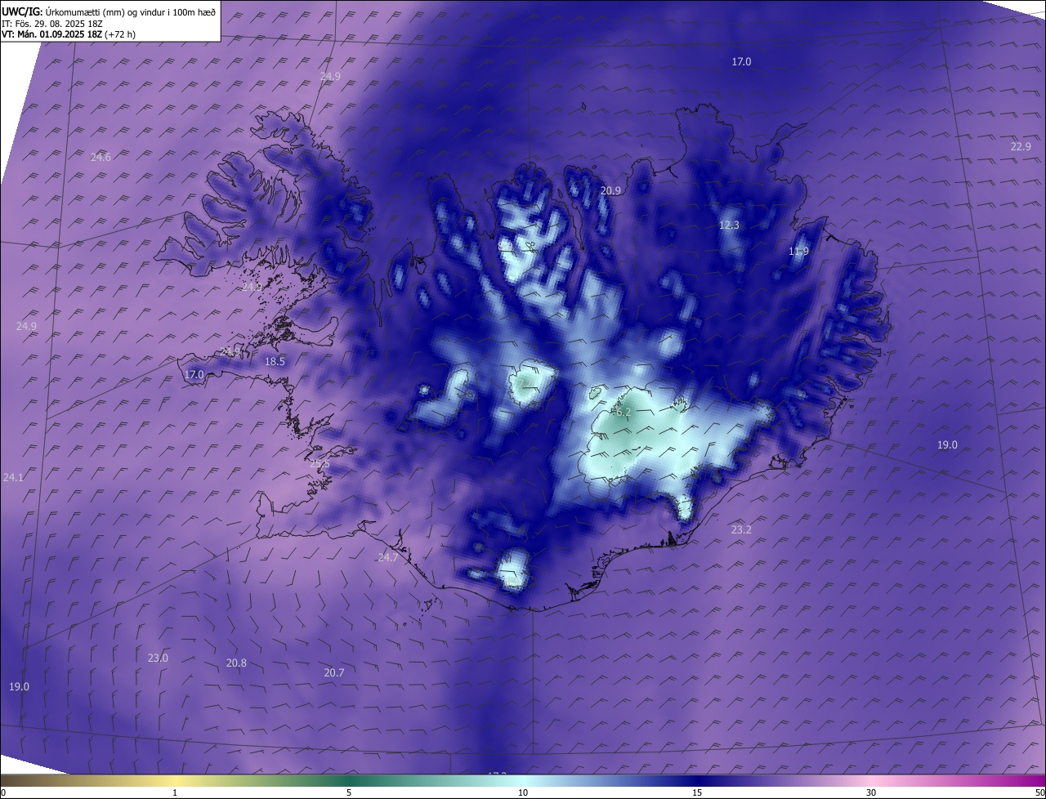Click the 1 tick on the colour scale
This screenshot has height=799, width=1046.
(x=175, y=792)
